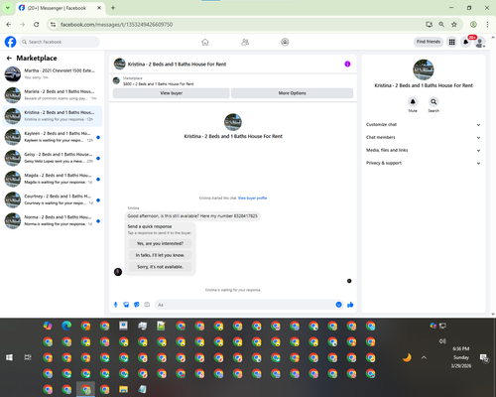Image resolution: width=496 pixels, height=397 pixels.
Task: Send a thumbs up like
Action: click(x=350, y=305)
